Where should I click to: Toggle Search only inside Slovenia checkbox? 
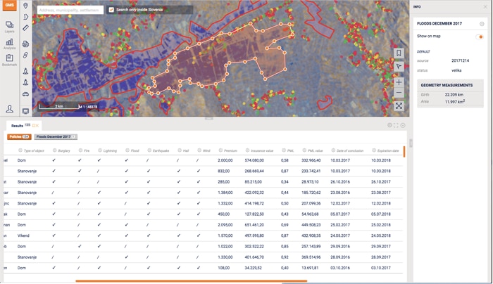pos(111,10)
